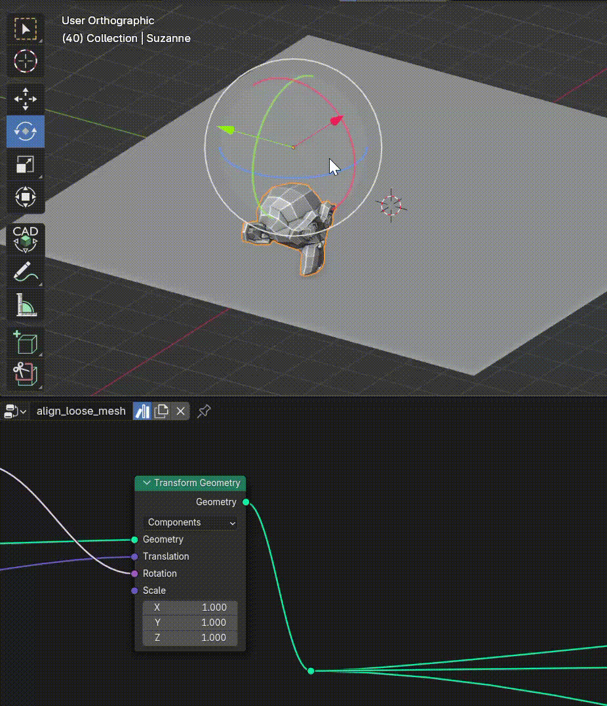Screen dimensions: 607x706
Task: Click the Rotation input socket
Action: click(x=134, y=573)
